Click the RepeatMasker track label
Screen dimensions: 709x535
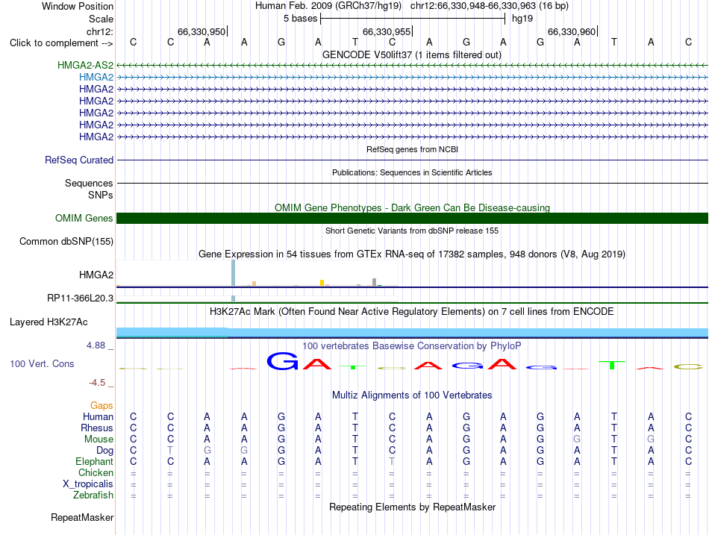(82, 517)
